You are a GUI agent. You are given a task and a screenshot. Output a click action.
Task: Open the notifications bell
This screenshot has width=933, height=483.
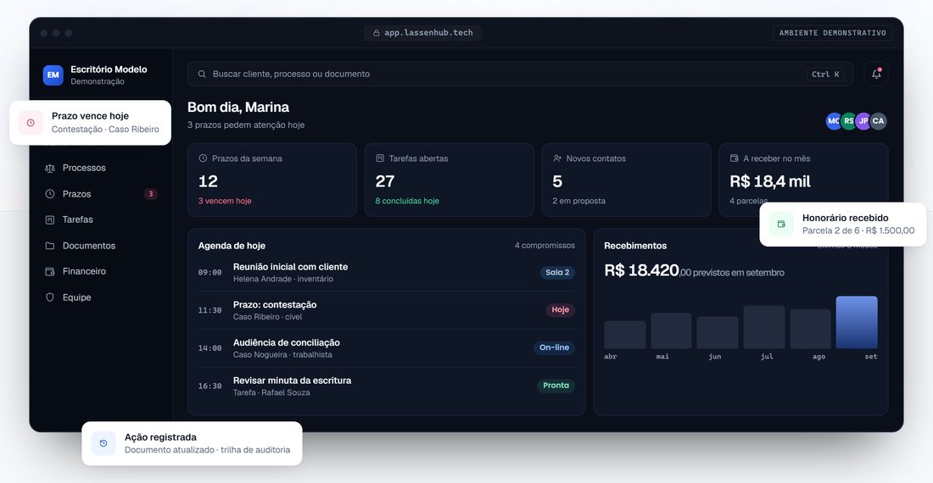click(x=876, y=75)
